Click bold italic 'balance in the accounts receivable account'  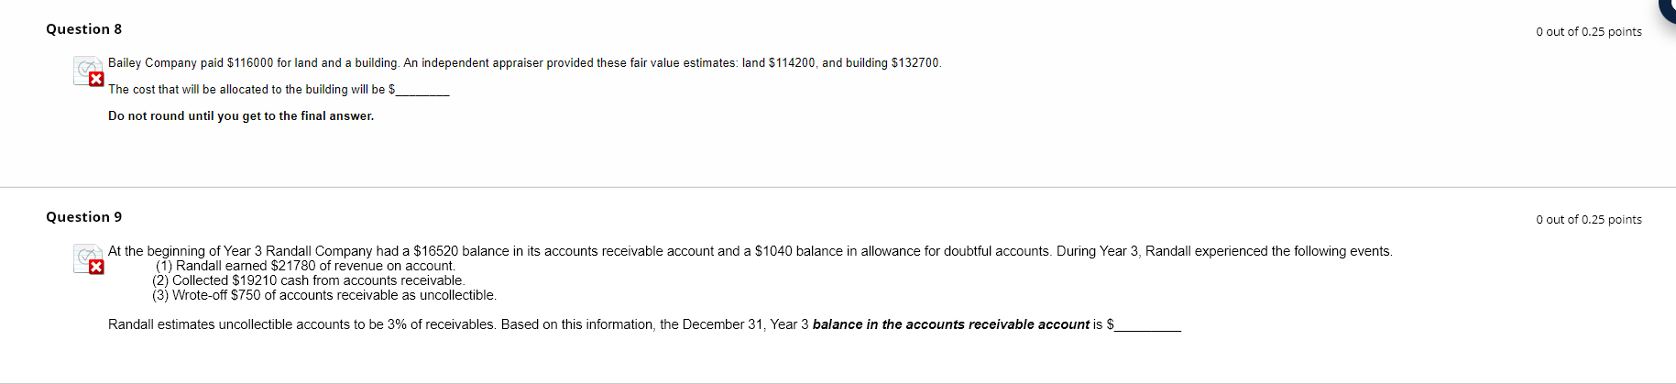point(950,324)
